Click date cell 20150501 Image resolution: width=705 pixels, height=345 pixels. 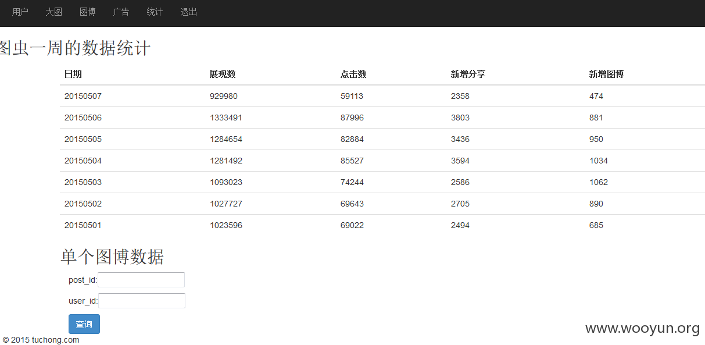[83, 225]
